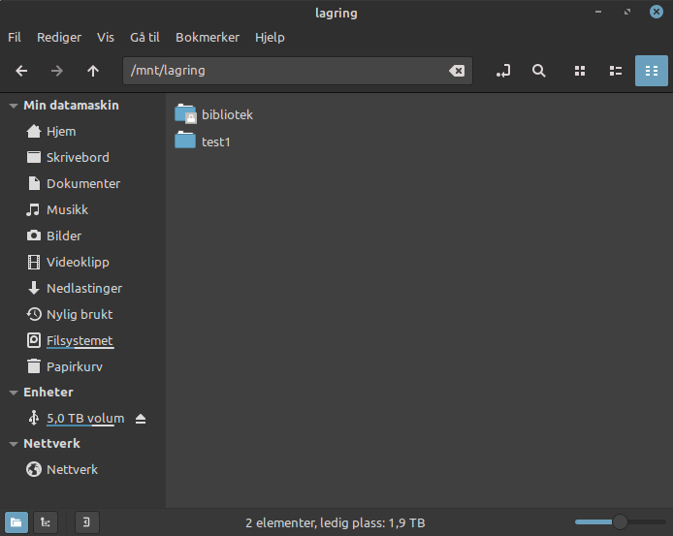Switch to icon view

[580, 71]
